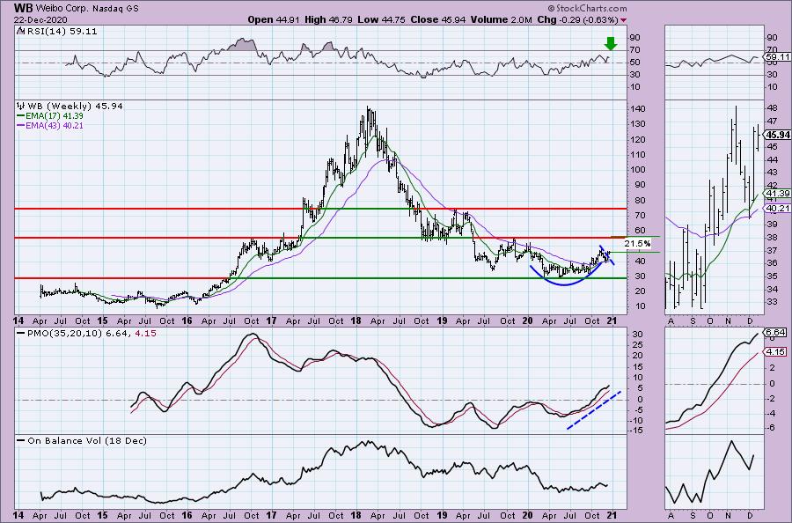Image resolution: width=792 pixels, height=523 pixels.
Task: Click the RSI(14) legend line icon
Action: click(19, 31)
